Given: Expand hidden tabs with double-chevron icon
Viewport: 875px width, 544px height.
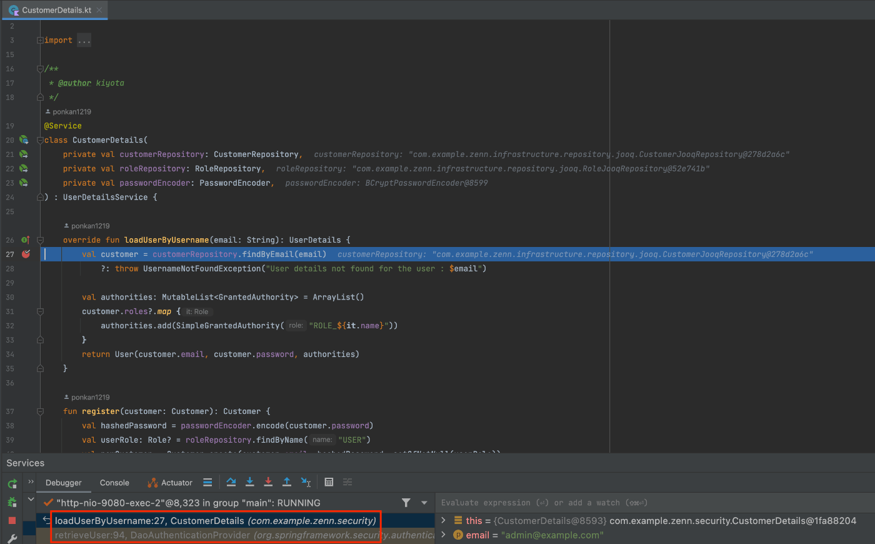Looking at the screenshot, I should (x=31, y=482).
